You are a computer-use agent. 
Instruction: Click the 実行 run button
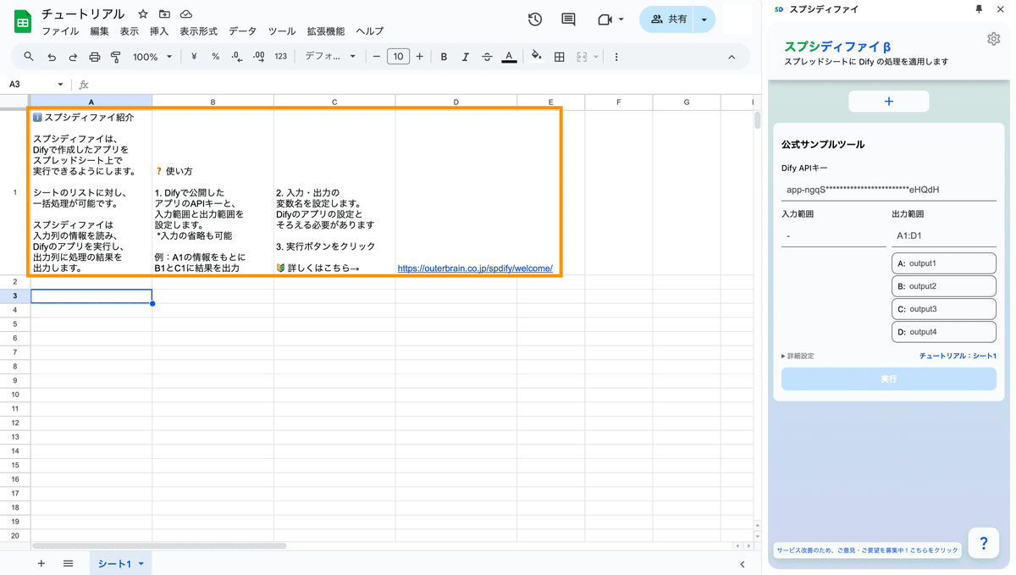pyautogui.click(x=888, y=379)
